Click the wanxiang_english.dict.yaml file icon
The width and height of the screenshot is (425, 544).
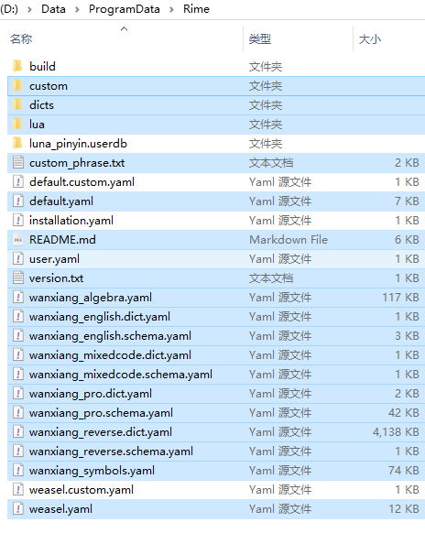(18, 316)
